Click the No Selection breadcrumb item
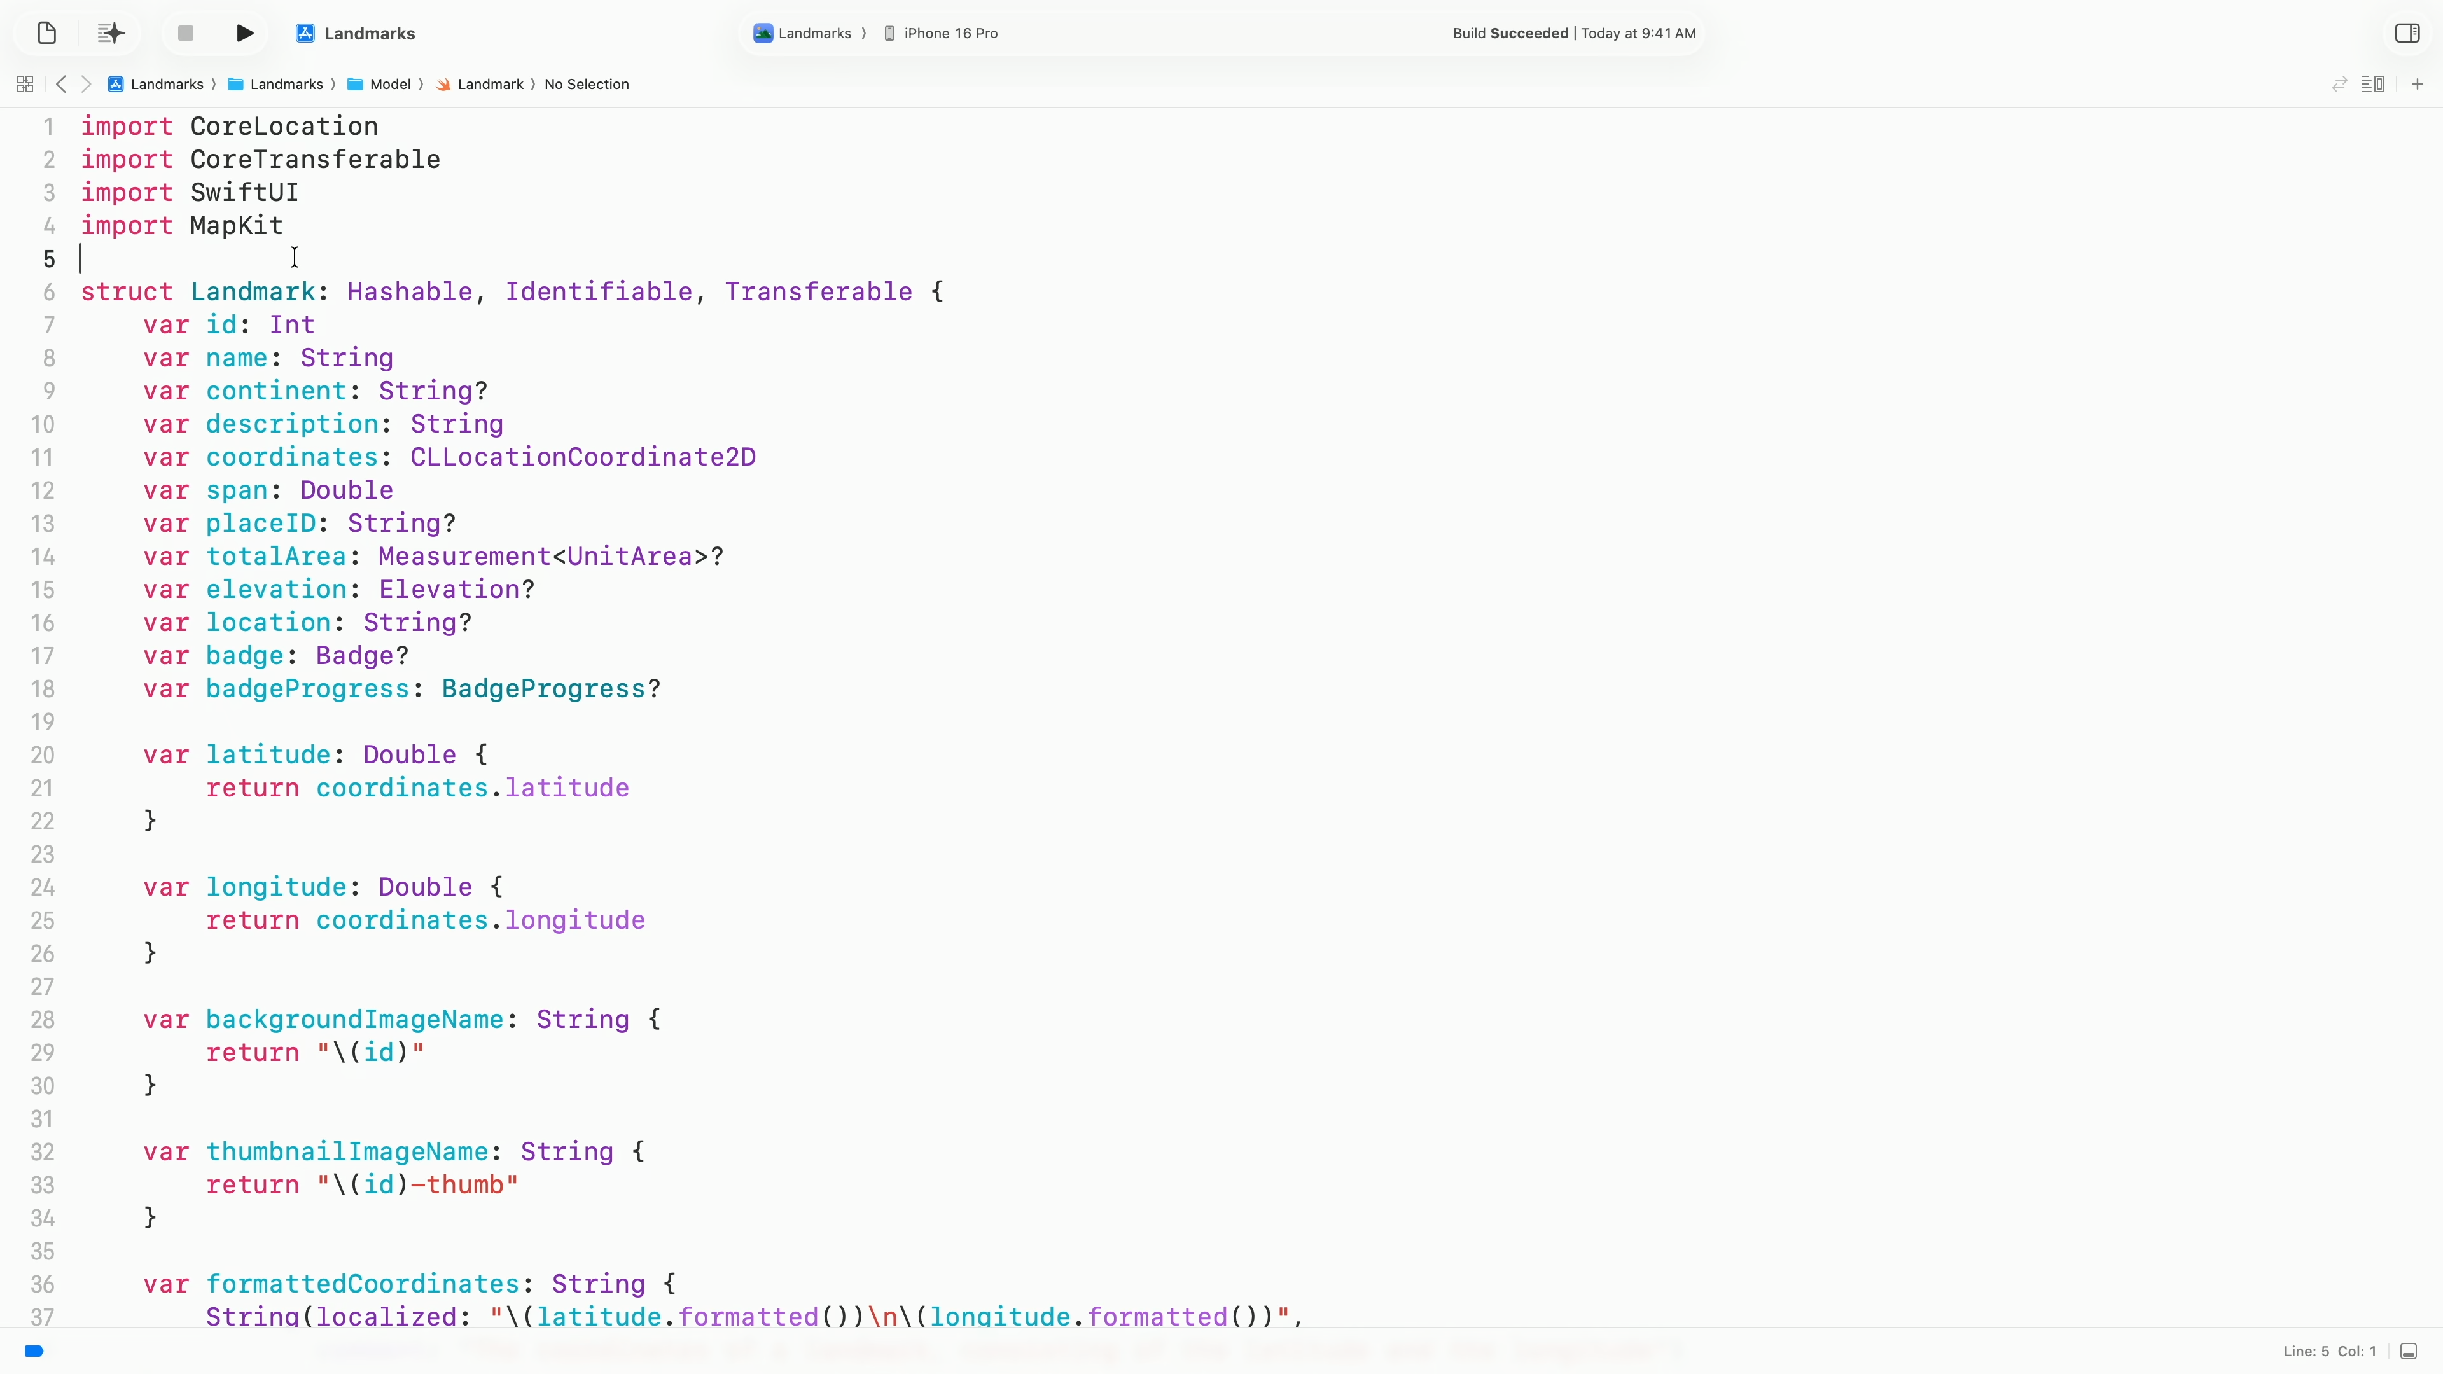Viewport: 2443px width, 1374px height. [x=586, y=85]
